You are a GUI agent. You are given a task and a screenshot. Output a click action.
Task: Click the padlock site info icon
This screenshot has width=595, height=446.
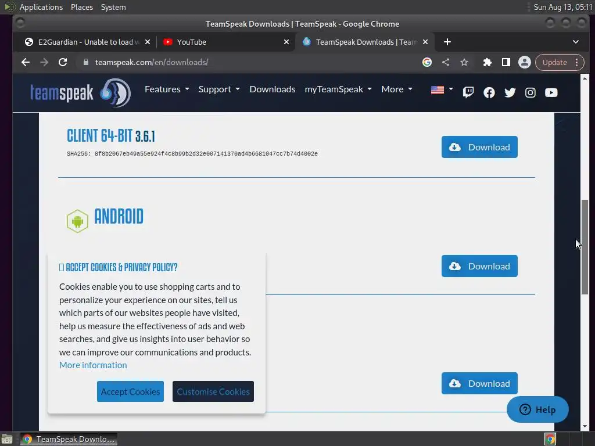[86, 62]
